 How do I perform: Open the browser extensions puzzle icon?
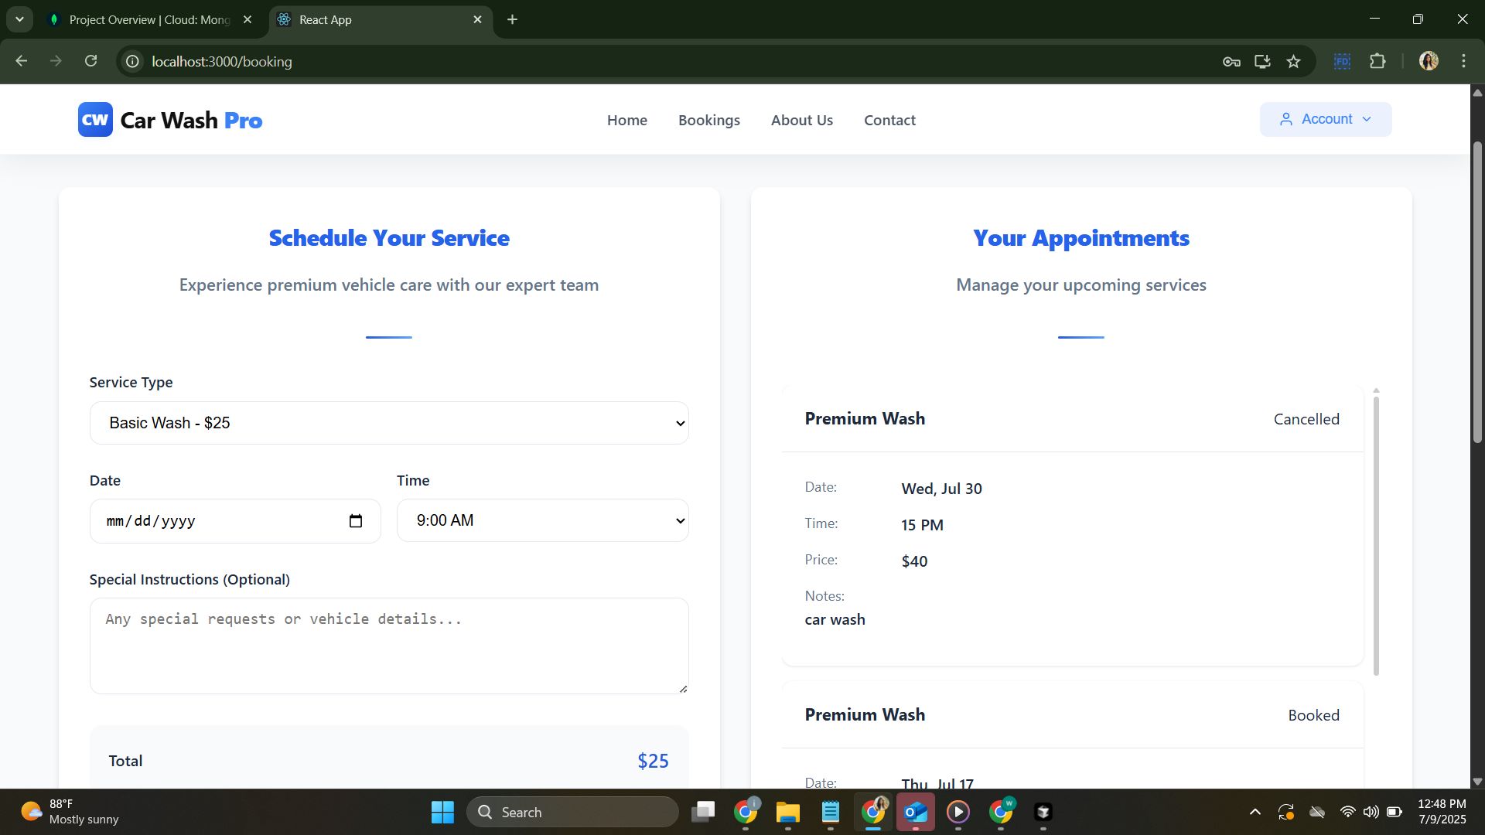coord(1377,61)
